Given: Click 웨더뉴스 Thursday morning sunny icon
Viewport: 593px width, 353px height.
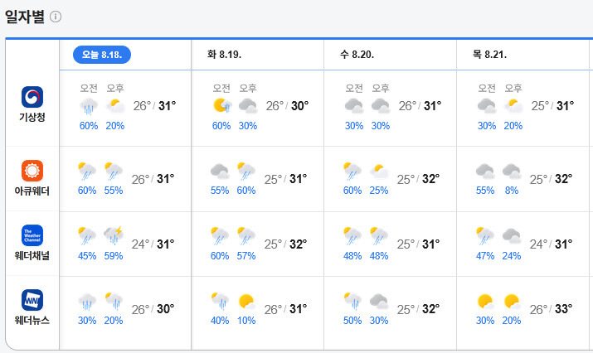Looking at the screenshot, I should [485, 302].
